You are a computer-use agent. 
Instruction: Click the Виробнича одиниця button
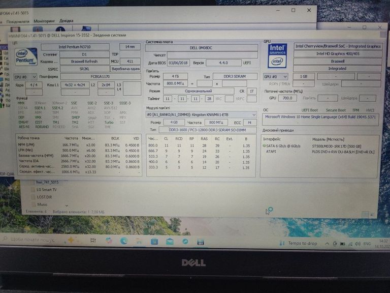tap(125, 69)
